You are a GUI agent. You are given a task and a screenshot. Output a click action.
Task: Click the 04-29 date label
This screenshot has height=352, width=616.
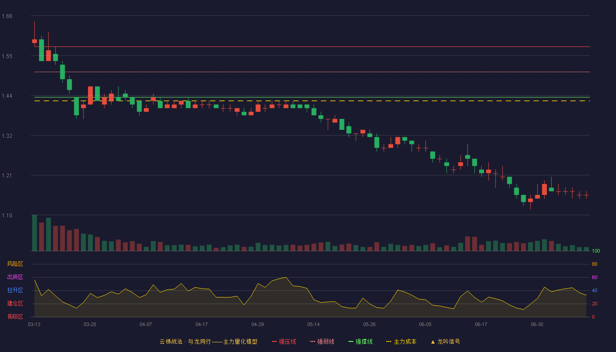[x=257, y=324]
